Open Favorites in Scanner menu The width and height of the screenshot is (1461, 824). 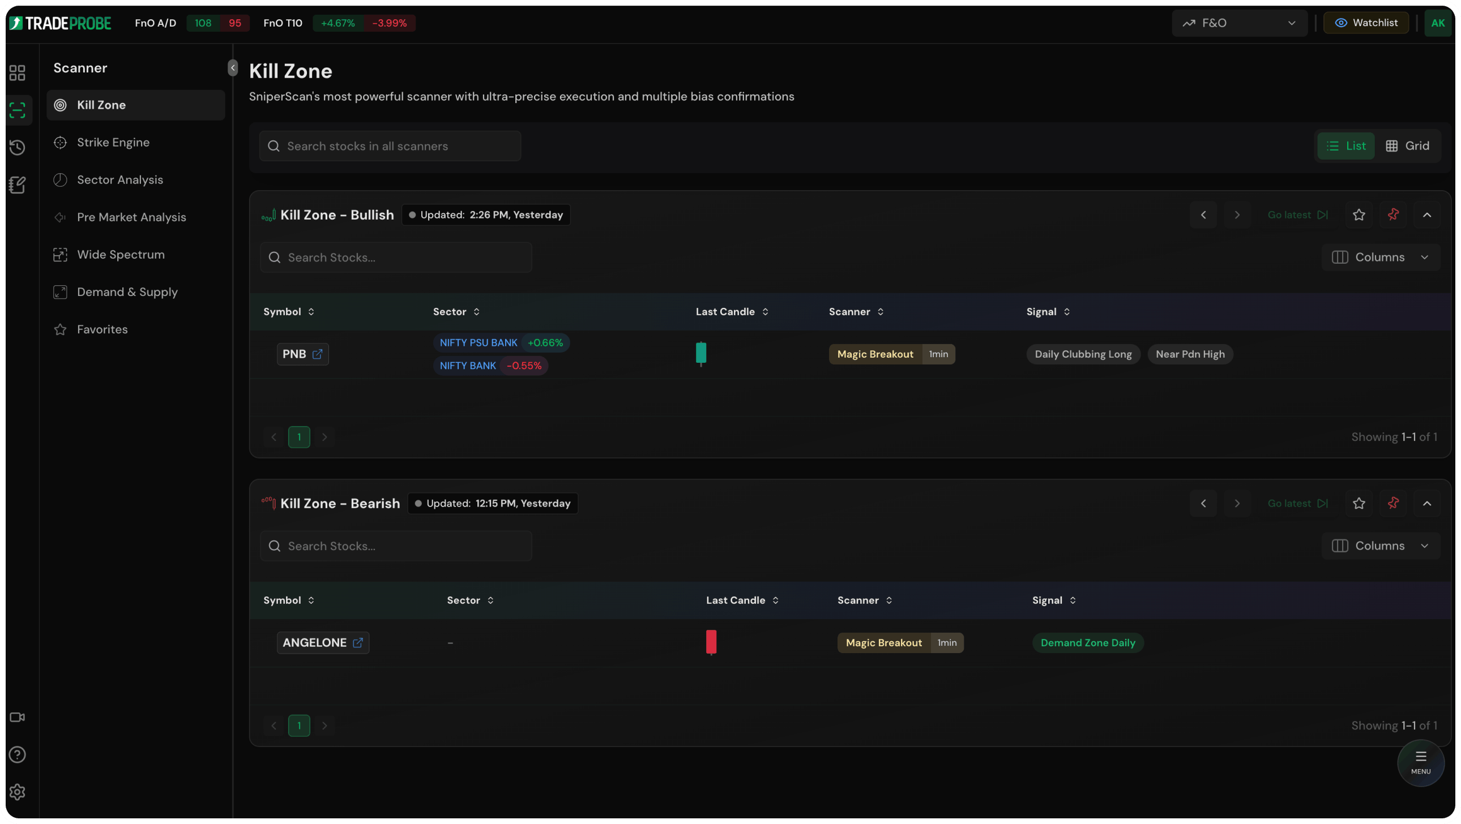point(135,329)
